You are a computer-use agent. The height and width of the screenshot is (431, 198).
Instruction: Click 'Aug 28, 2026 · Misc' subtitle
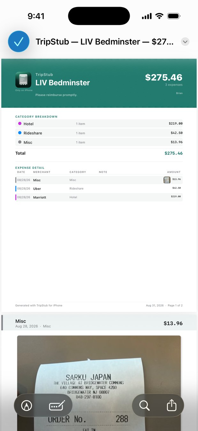(x=33, y=326)
